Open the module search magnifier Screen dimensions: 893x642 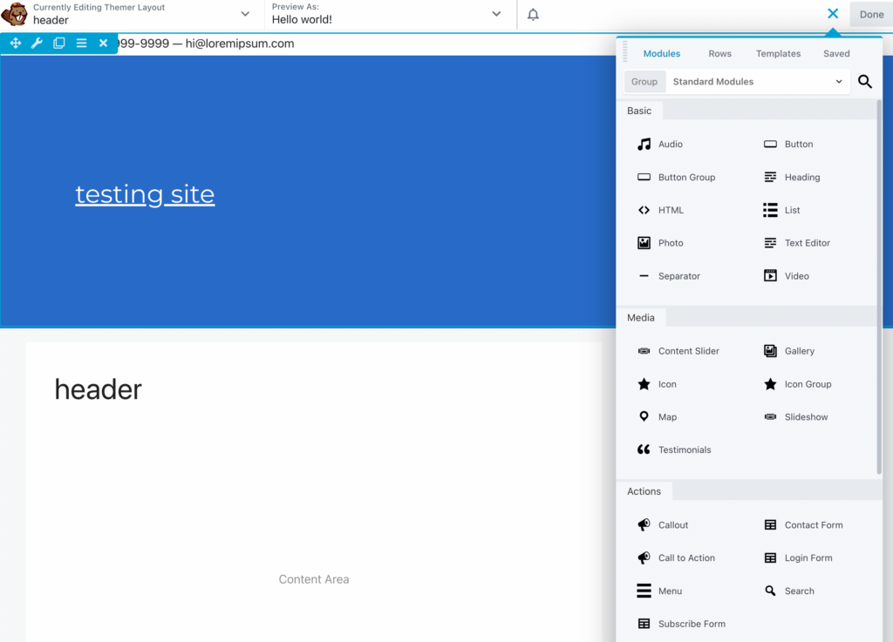864,81
